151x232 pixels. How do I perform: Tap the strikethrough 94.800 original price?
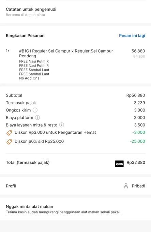[x=139, y=57]
